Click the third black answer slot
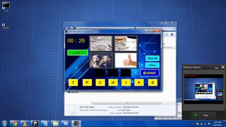This screenshot has width=226, height=127. [x=126, y=73]
